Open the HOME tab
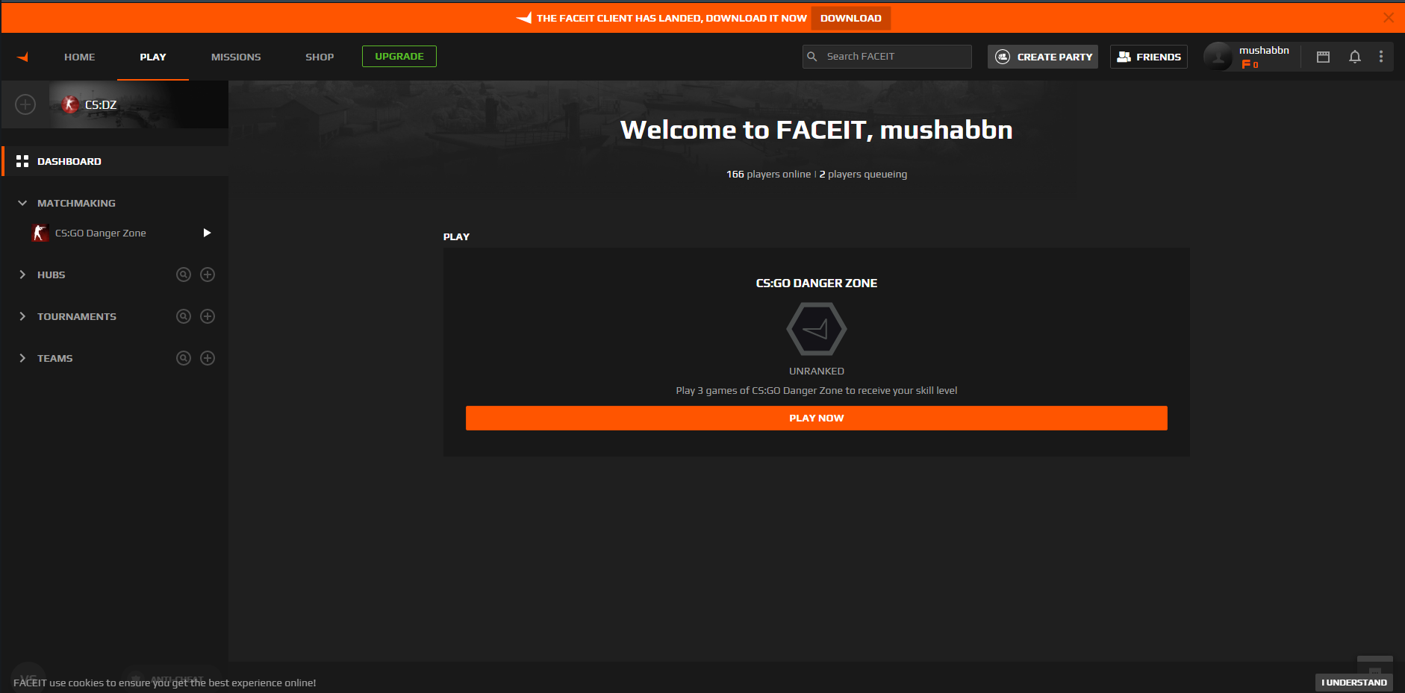 point(80,57)
